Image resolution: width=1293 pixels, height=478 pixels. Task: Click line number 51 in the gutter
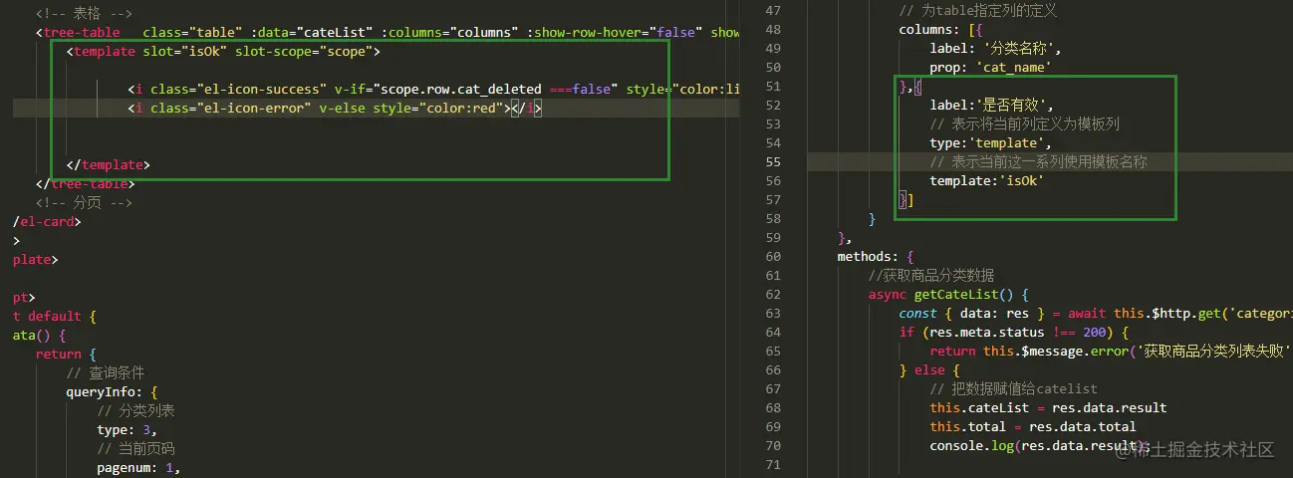(x=774, y=86)
